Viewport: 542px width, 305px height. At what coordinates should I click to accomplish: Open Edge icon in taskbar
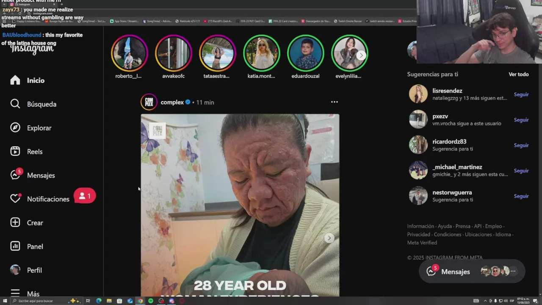99,301
